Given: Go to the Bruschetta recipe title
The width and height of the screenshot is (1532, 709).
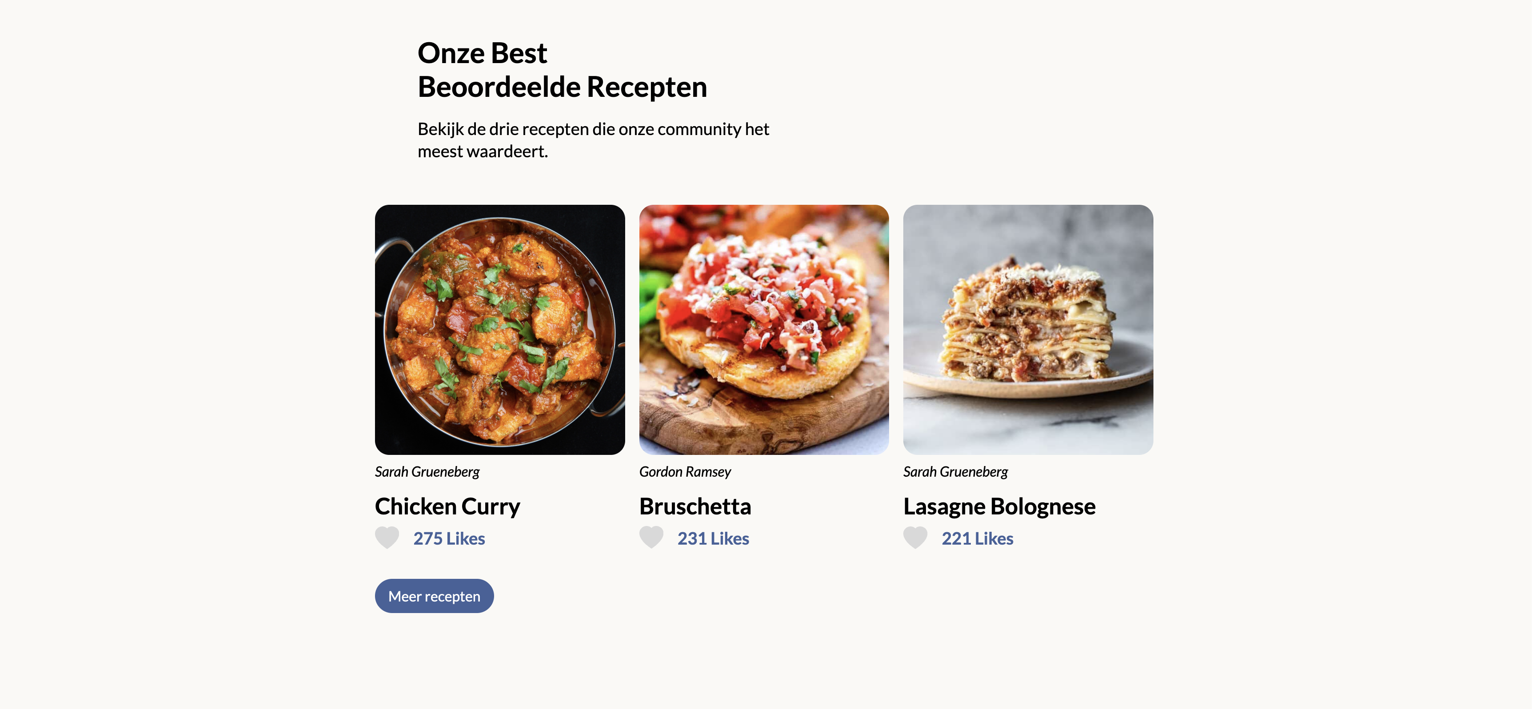Looking at the screenshot, I should 694,506.
